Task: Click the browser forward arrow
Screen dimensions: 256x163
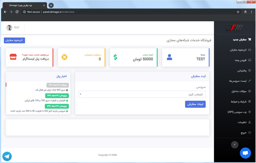Action: 11,12
